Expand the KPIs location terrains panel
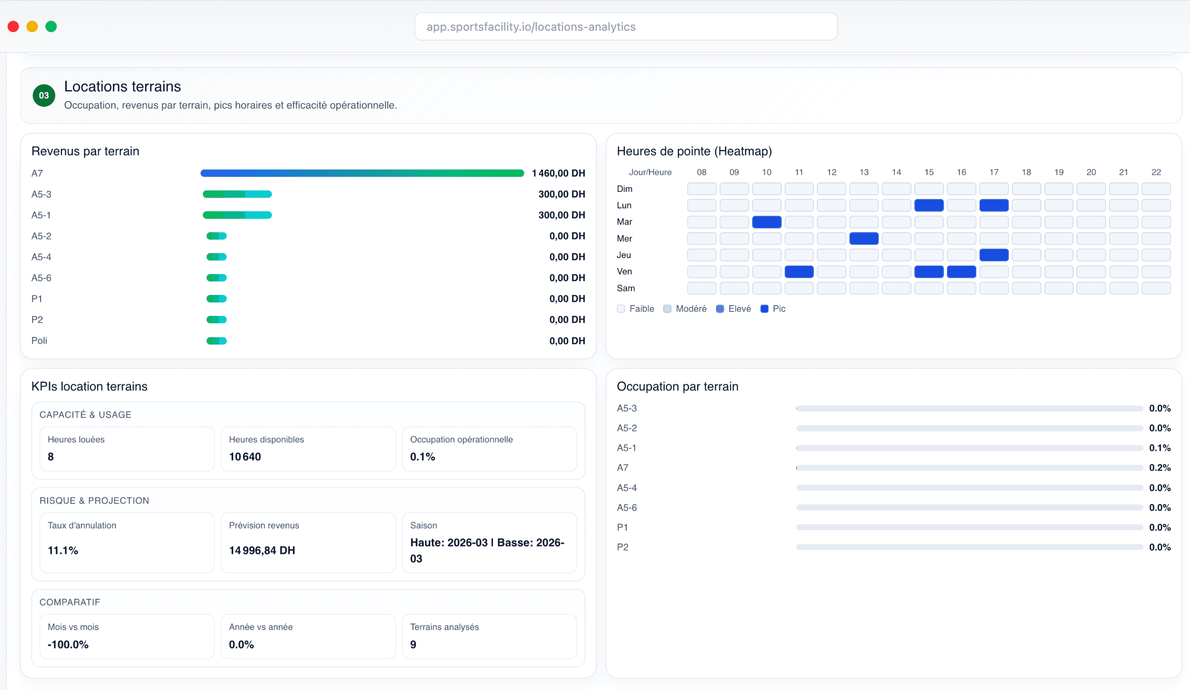 click(x=89, y=386)
